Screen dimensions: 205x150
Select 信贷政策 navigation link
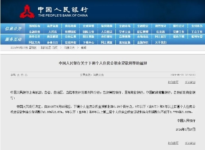click(107, 26)
